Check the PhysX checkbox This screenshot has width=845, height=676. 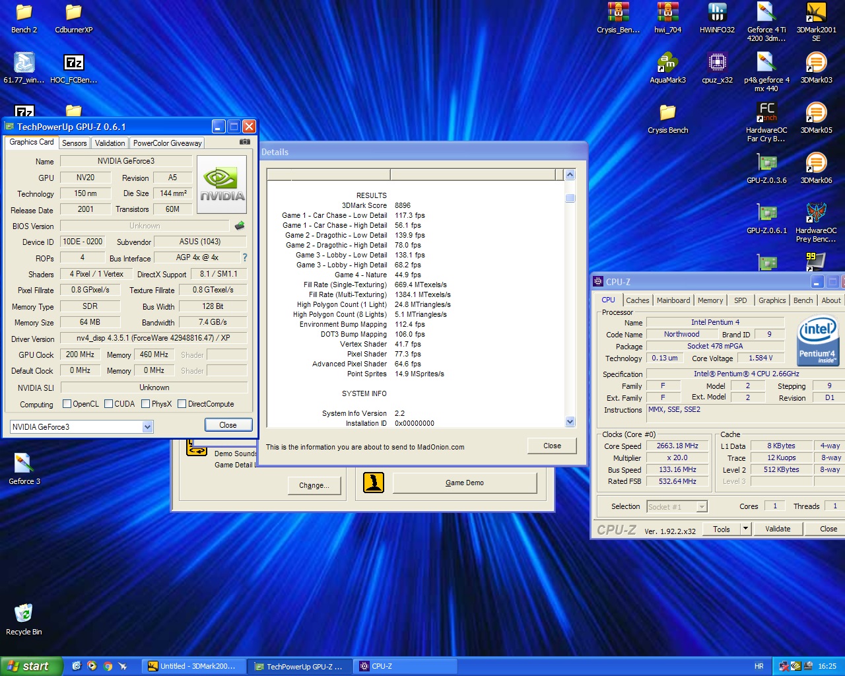tap(146, 404)
